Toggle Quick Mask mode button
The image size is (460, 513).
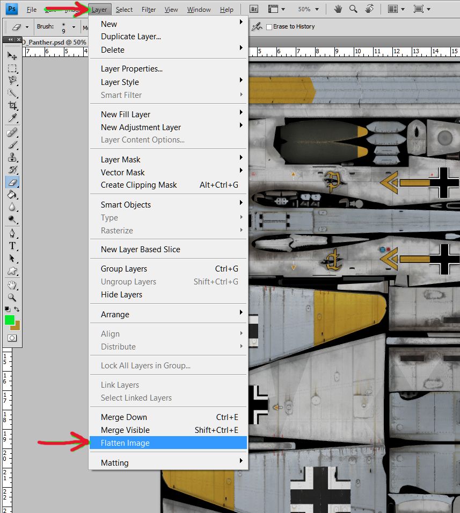12,338
